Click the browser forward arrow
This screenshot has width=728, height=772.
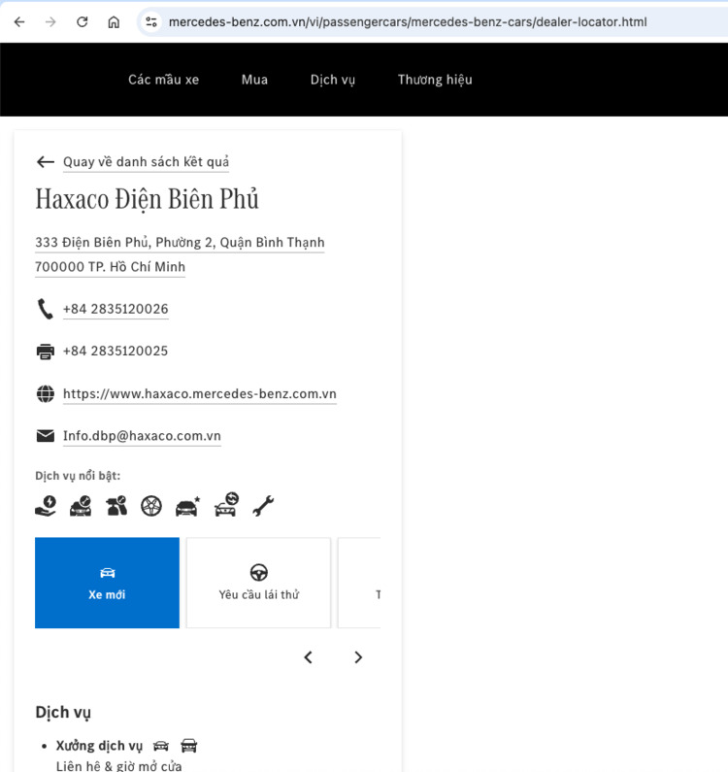[50, 21]
